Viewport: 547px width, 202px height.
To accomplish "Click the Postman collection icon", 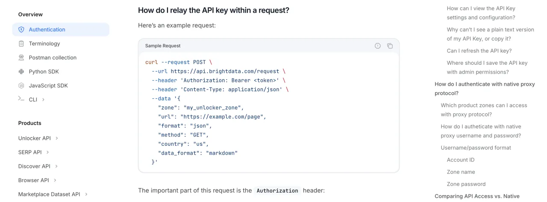I will [x=21, y=58].
